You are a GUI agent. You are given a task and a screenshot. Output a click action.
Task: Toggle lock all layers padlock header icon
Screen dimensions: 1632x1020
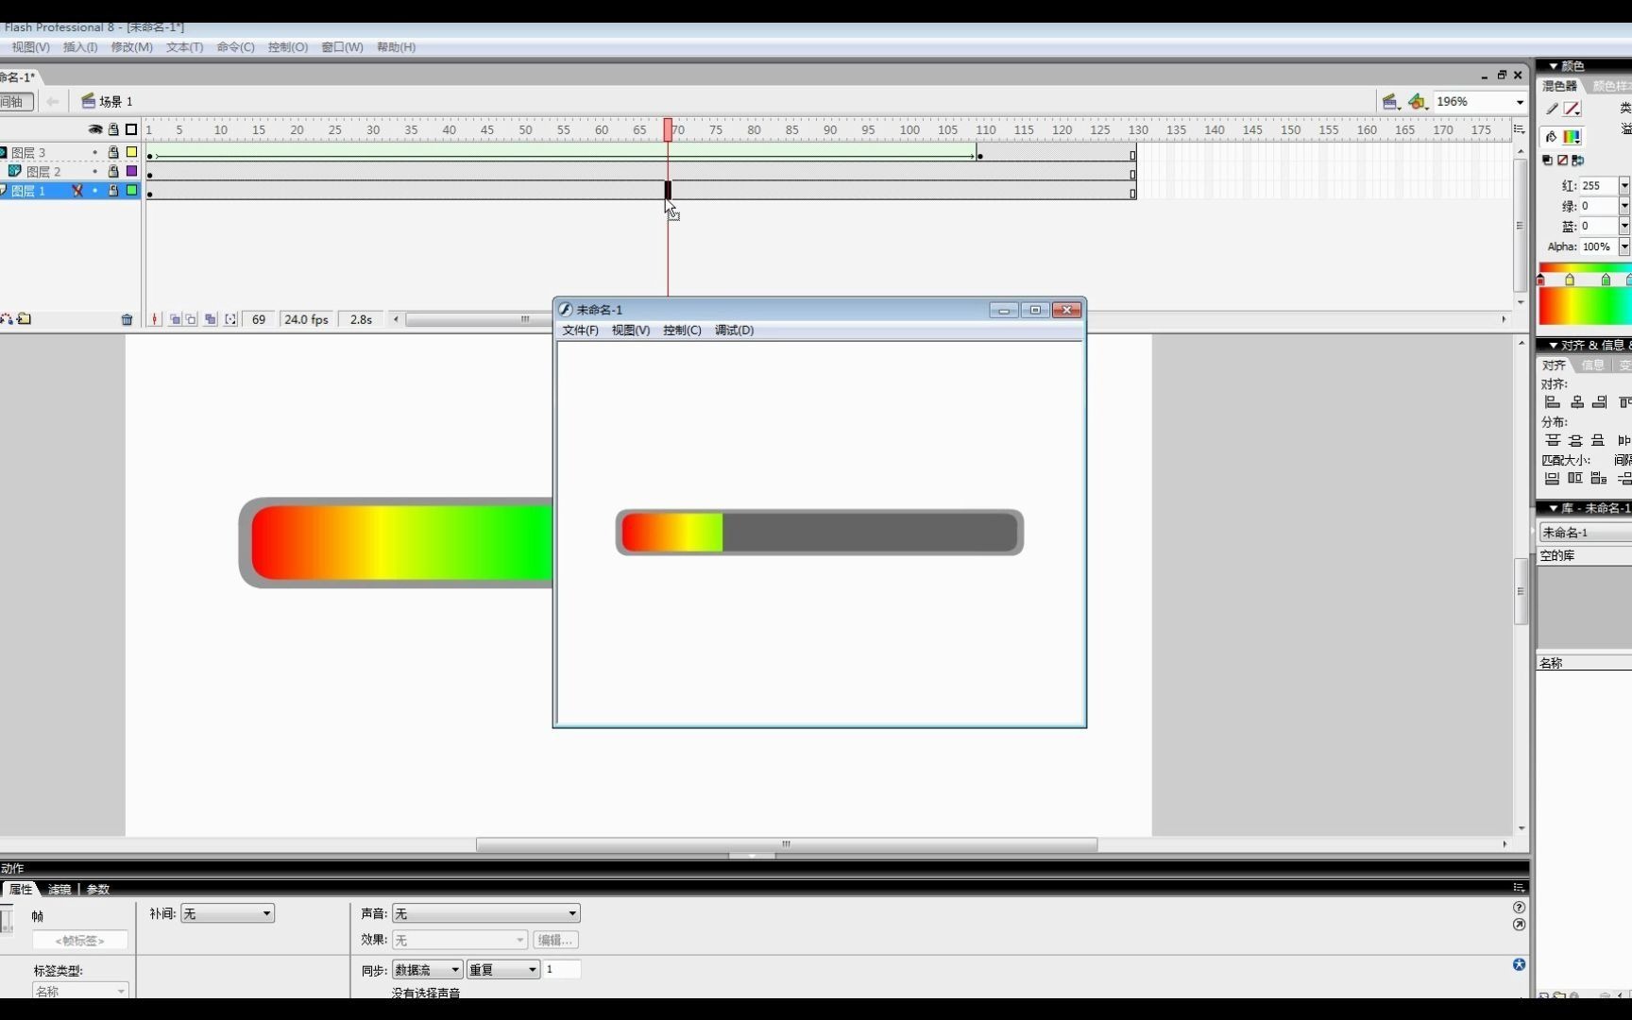click(x=113, y=129)
